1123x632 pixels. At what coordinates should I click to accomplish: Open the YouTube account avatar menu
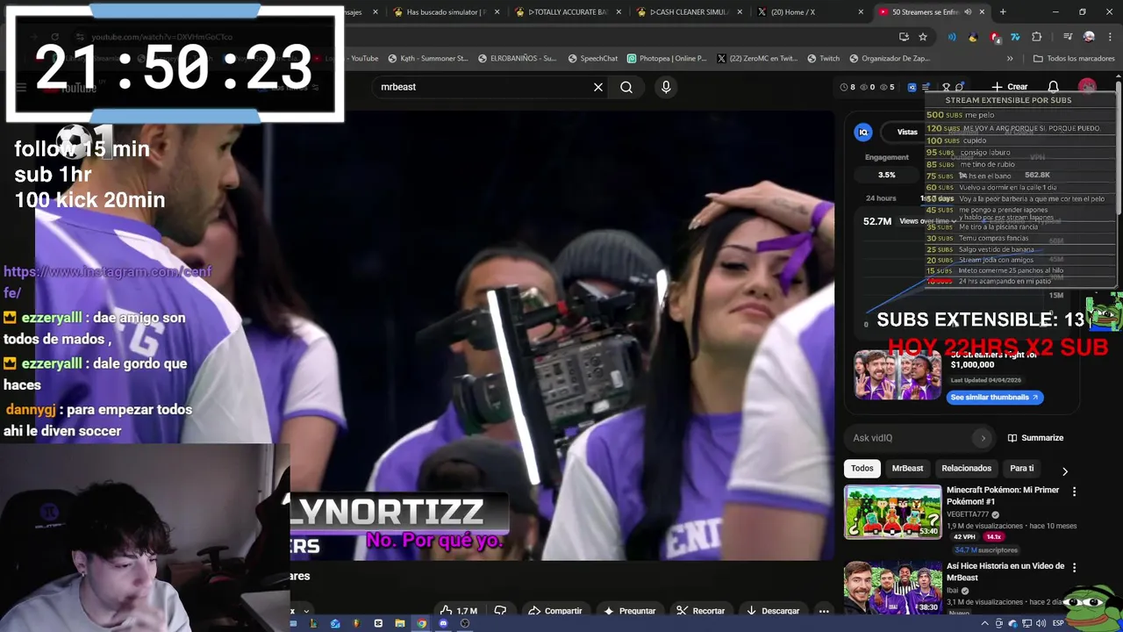coord(1088,87)
